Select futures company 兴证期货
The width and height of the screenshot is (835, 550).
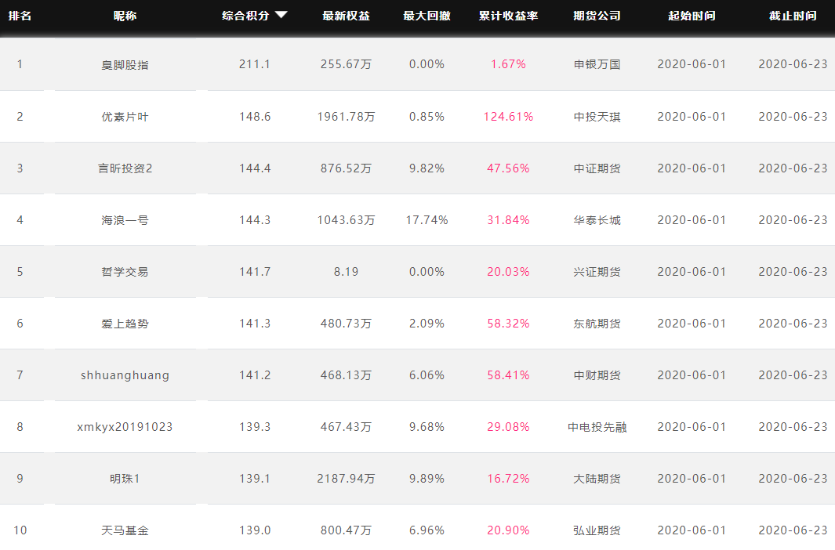click(597, 272)
